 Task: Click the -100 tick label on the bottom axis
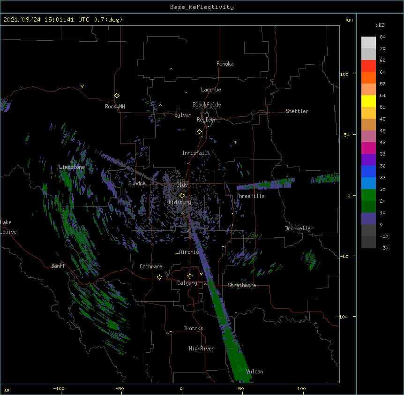(x=59, y=389)
